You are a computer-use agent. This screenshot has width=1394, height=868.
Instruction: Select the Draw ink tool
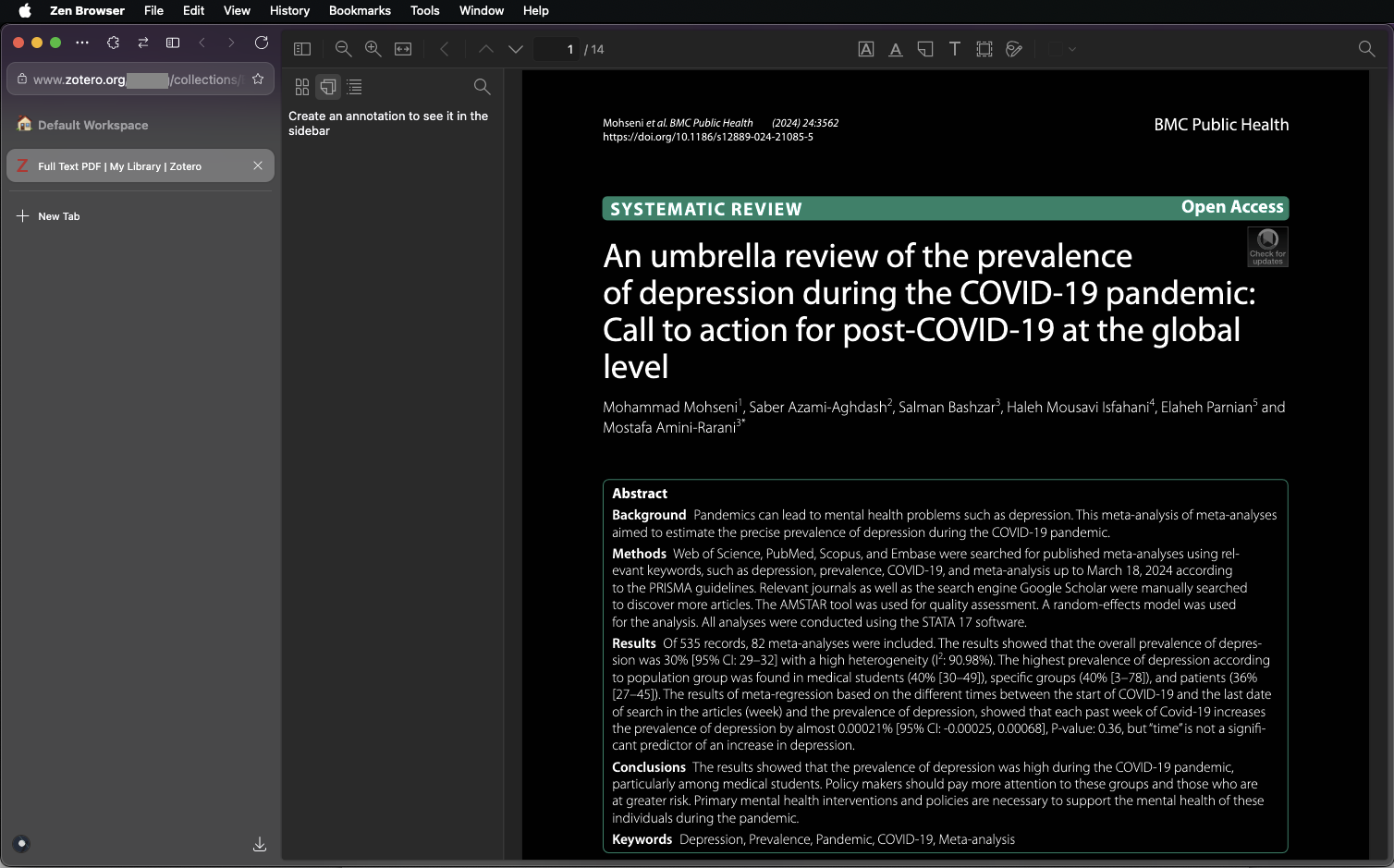1014,49
